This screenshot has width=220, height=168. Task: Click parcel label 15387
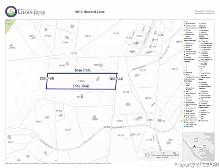(x=170, y=140)
